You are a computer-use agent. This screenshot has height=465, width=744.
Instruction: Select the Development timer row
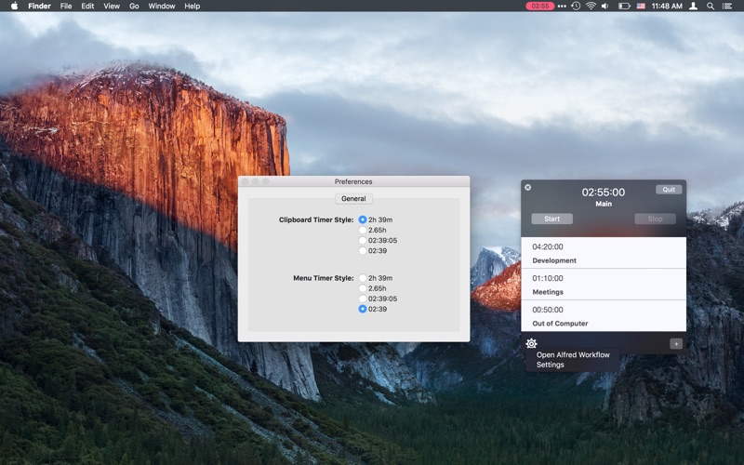(x=604, y=253)
